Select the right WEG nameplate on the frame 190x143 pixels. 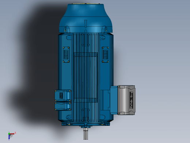click(x=105, y=55)
